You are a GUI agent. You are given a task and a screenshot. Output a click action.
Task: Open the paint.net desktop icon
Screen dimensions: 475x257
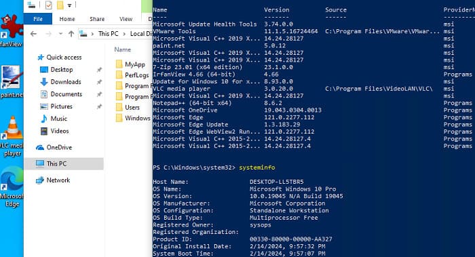12,81
